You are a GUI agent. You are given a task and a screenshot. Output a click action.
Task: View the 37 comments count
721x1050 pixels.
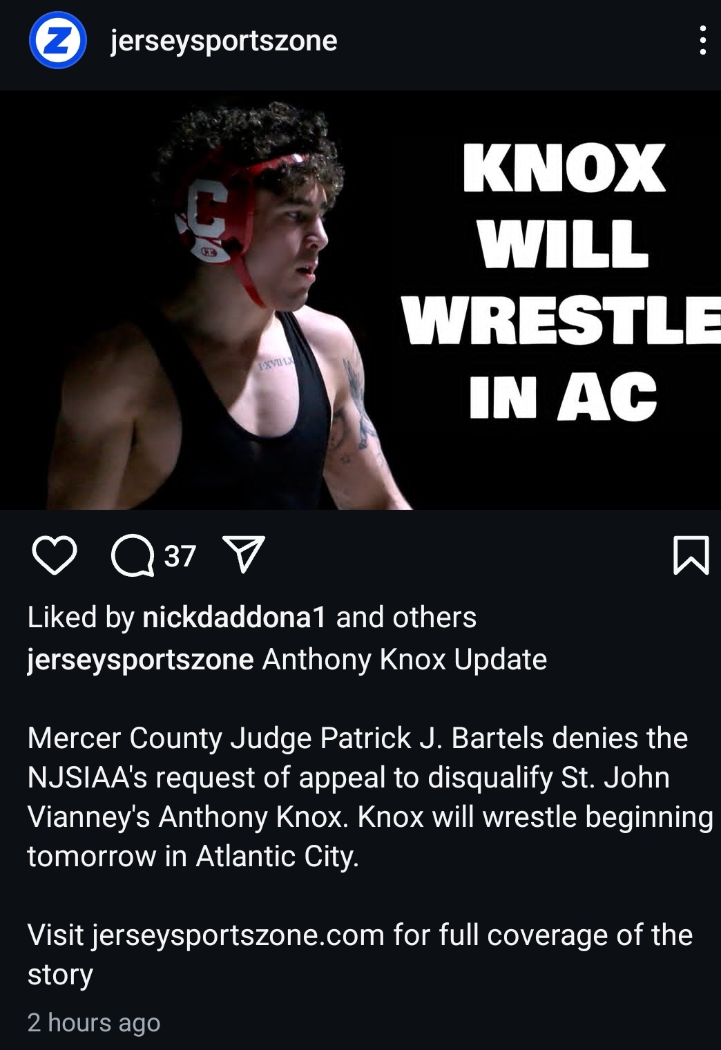click(x=180, y=556)
